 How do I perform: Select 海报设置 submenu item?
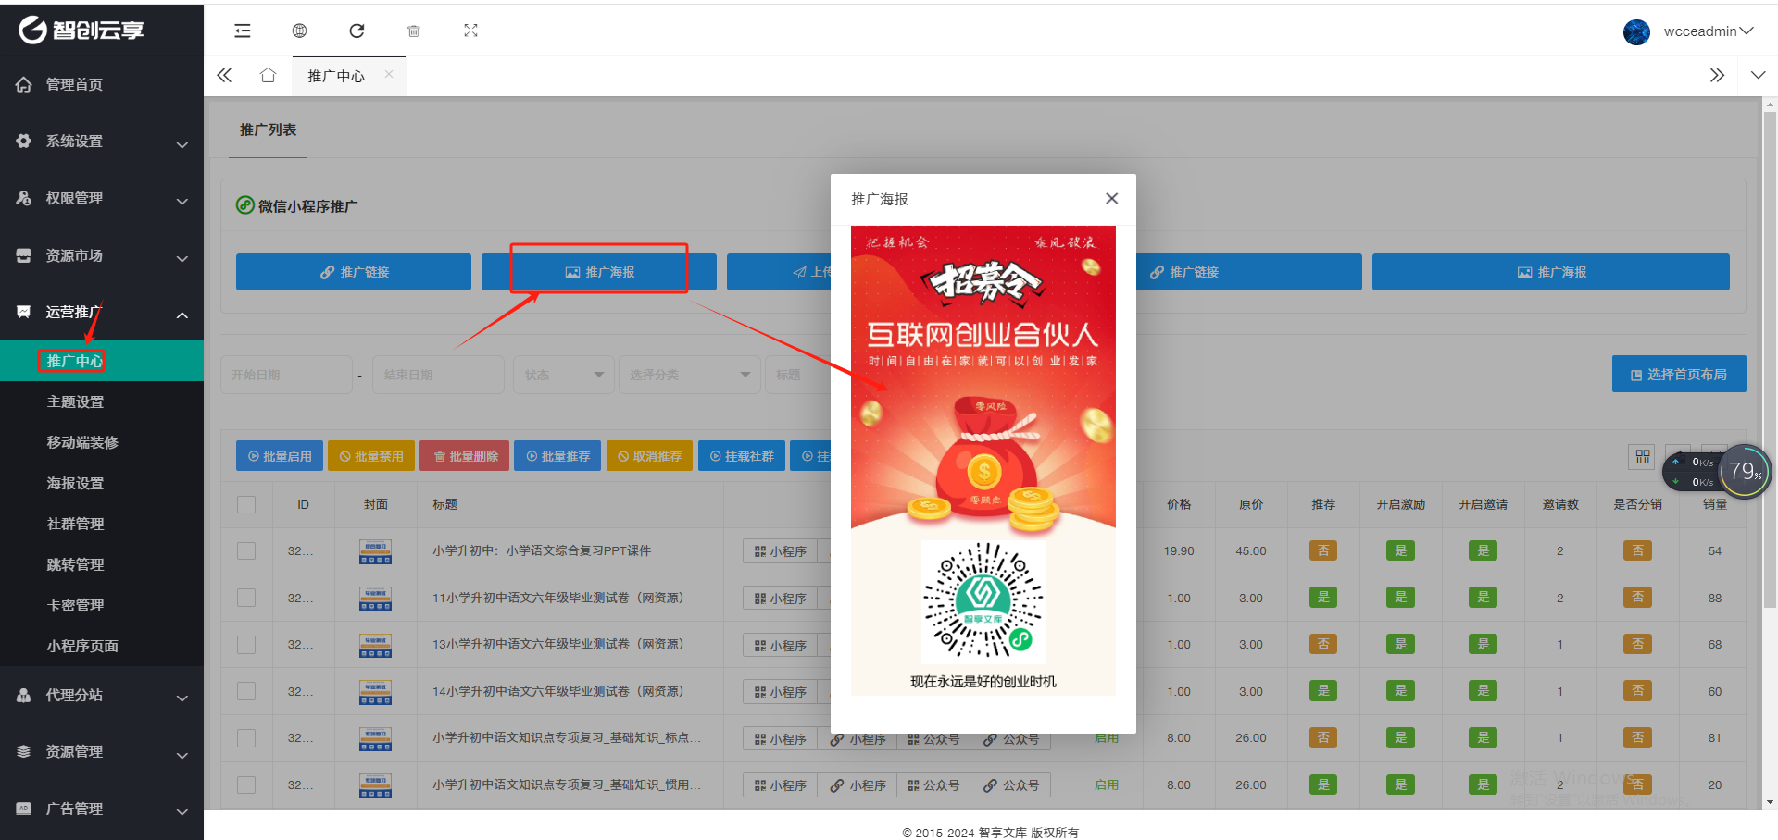point(102,483)
